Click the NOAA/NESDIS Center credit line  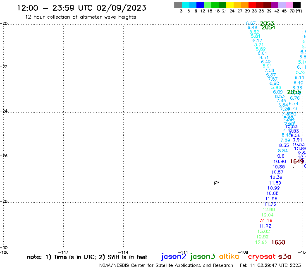tap(166, 266)
